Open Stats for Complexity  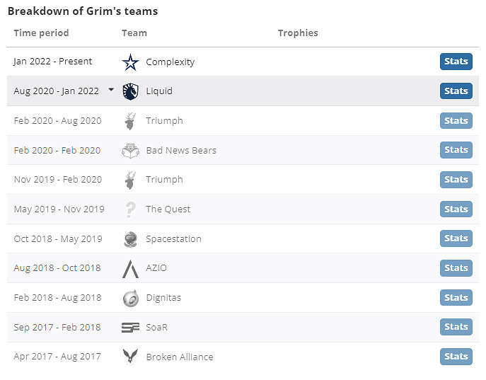point(456,62)
